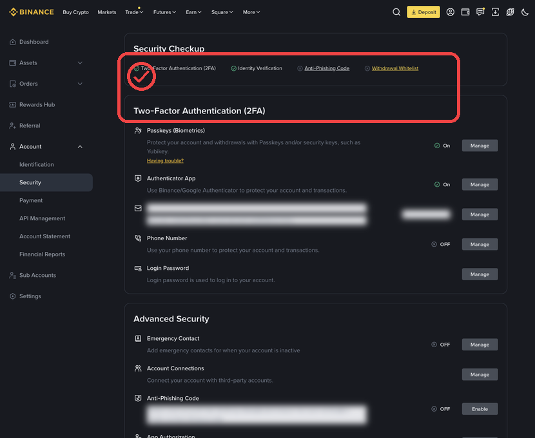
Task: Click Authenticator App On status indicator
Action: tap(442, 184)
